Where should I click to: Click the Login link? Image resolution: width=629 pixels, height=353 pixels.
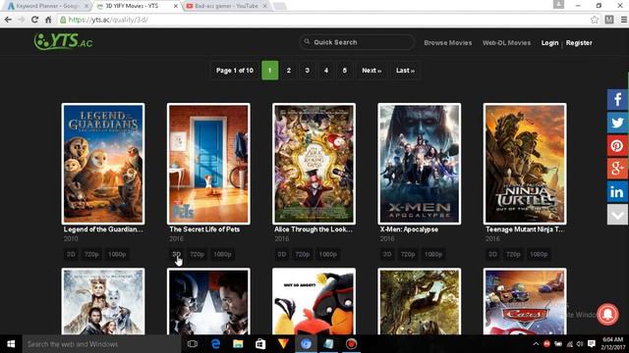click(x=549, y=43)
